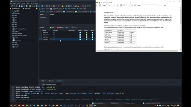This screenshot has height=107, width=191.
Task: Open the File menu in HeidiSQL
Action: 11,4
